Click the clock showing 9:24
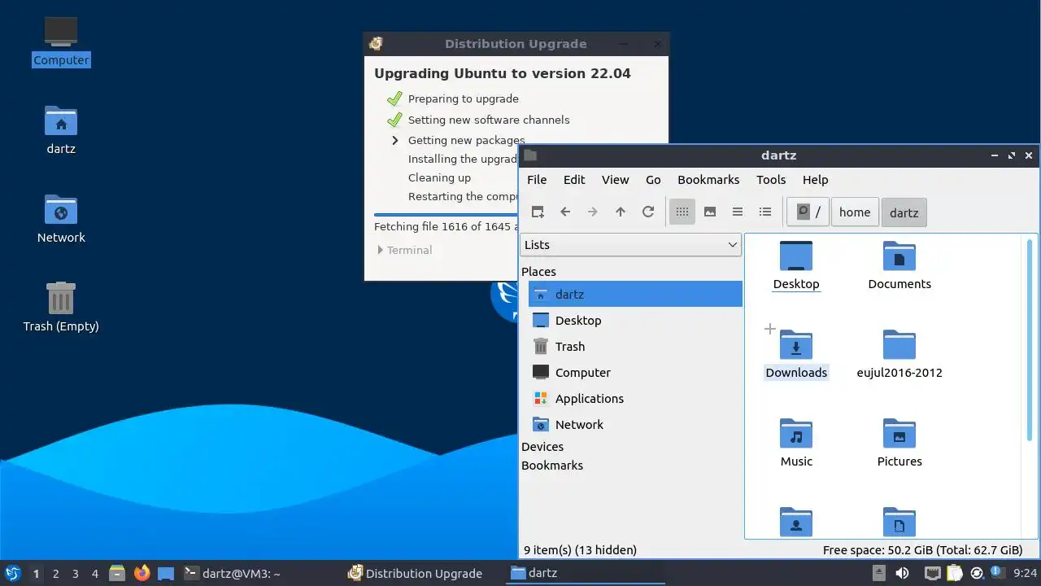This screenshot has width=1041, height=586. pyautogui.click(x=1025, y=573)
